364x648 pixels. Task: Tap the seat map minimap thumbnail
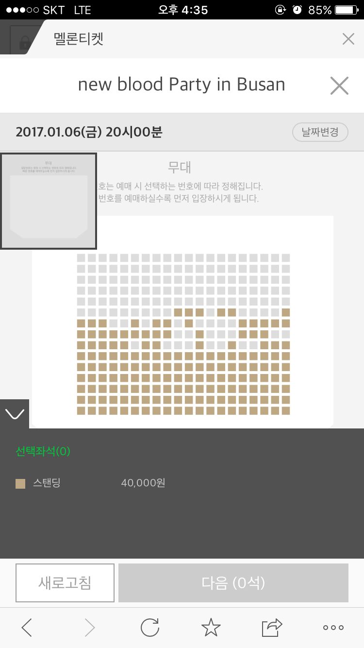49,201
